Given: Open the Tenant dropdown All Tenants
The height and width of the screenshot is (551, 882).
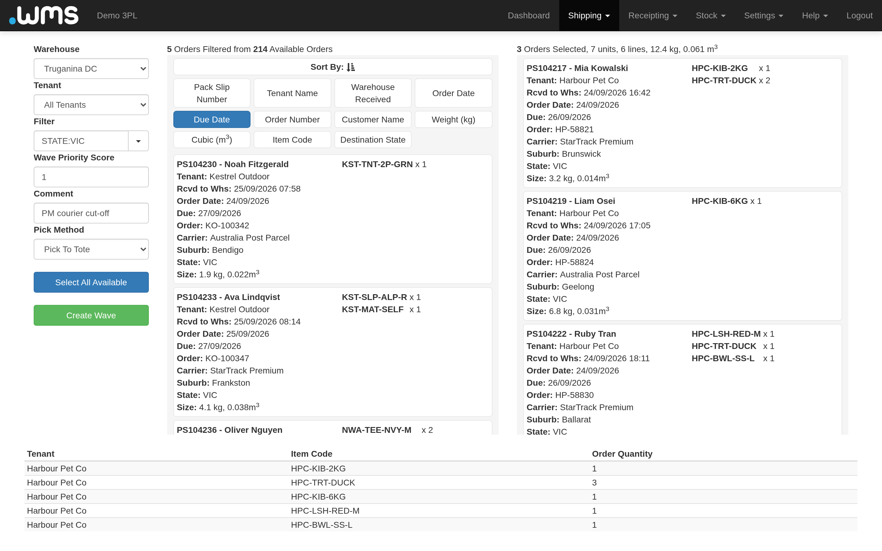Looking at the screenshot, I should [x=91, y=105].
